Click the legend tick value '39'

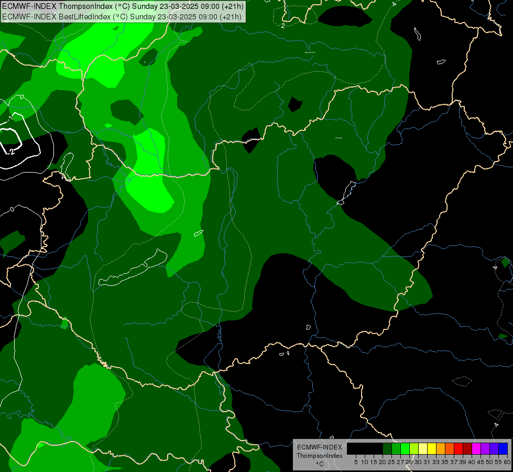point(463,462)
